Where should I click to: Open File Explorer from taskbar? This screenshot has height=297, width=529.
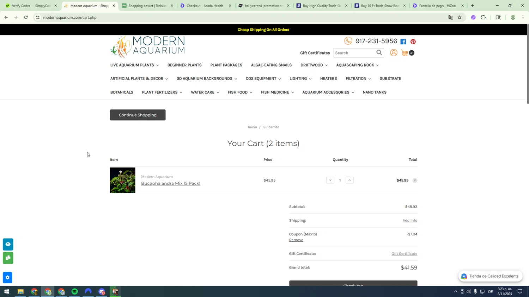tap(20, 292)
